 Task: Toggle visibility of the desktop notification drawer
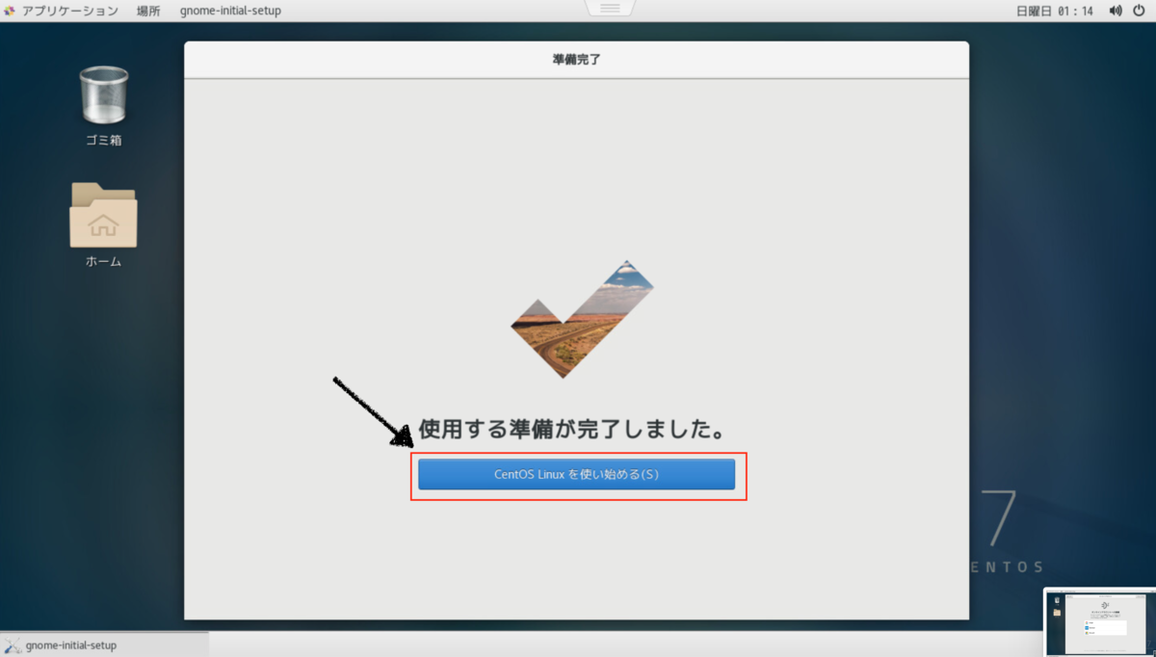pos(609,6)
